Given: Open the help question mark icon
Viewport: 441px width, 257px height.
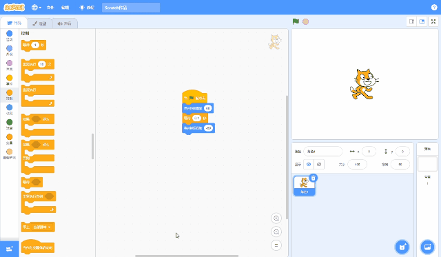Looking at the screenshot, I should tap(434, 8).
